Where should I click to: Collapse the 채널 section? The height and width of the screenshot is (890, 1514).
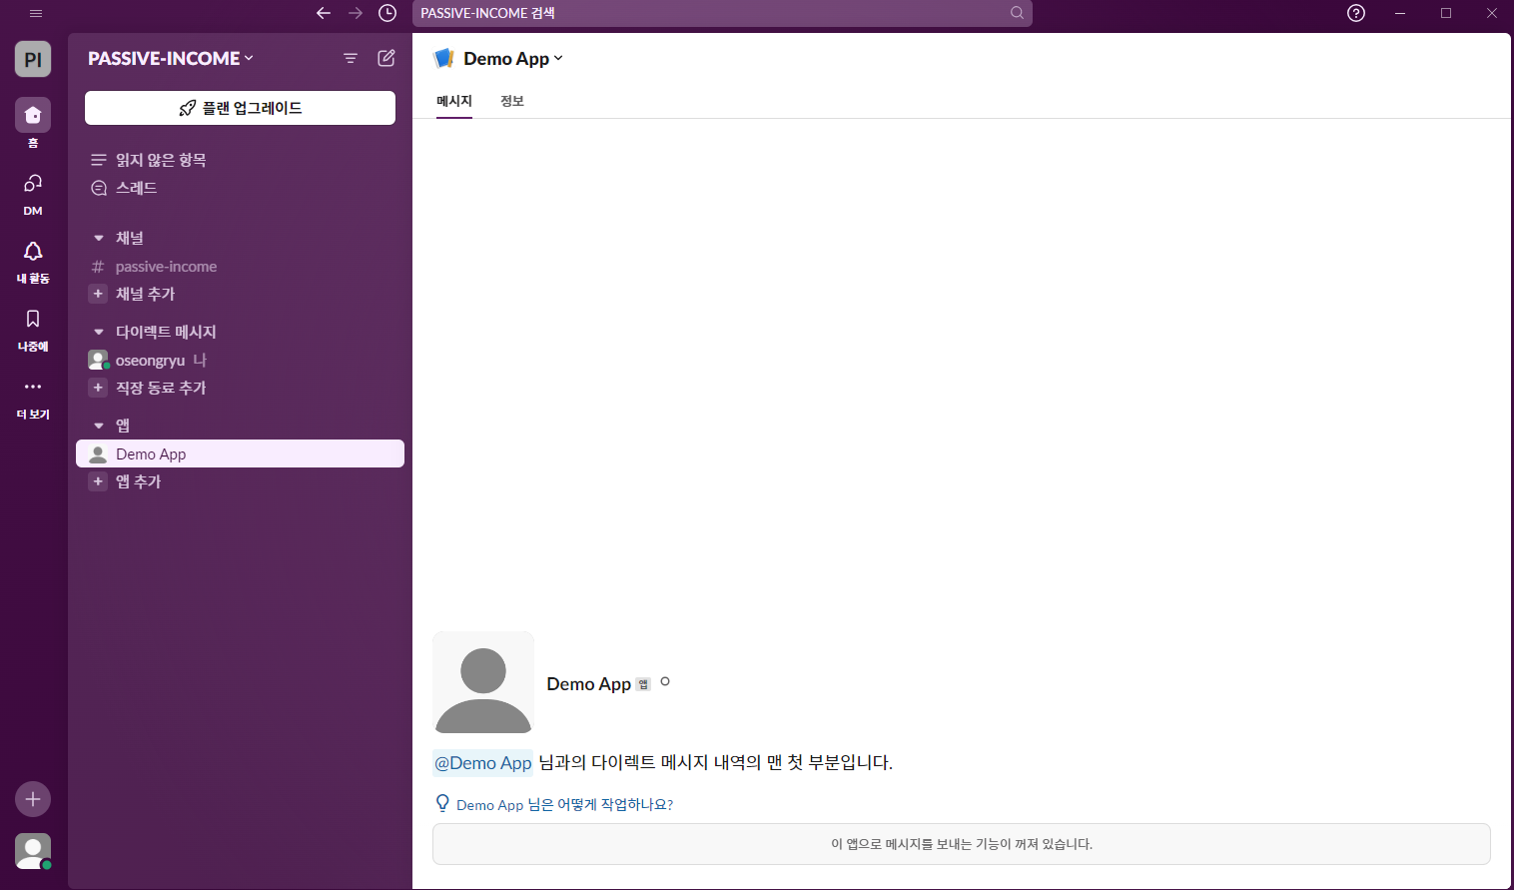coord(99,238)
